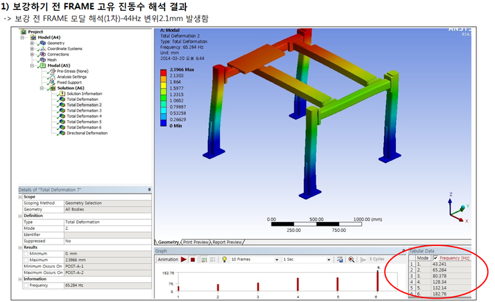Collapse the Scope section in Details
The image size is (495, 302).
[x=20, y=196]
